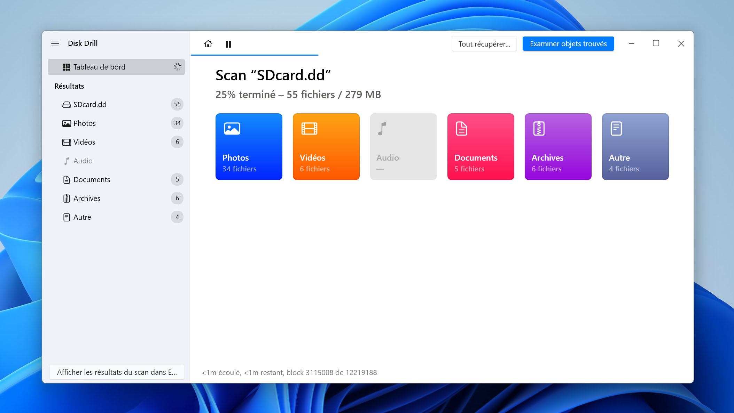Screen dimensions: 734x413
Task: Go to the Home screen icon
Action: click(208, 44)
